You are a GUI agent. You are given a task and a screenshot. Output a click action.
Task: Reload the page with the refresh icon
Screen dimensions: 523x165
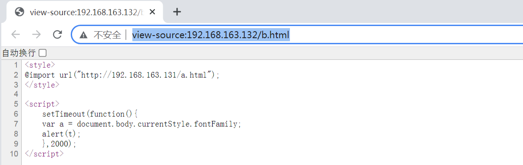pos(57,35)
